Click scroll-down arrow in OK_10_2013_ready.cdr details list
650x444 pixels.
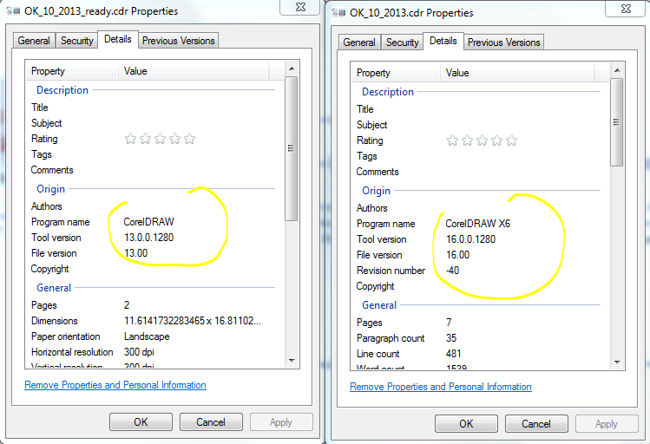[x=292, y=361]
